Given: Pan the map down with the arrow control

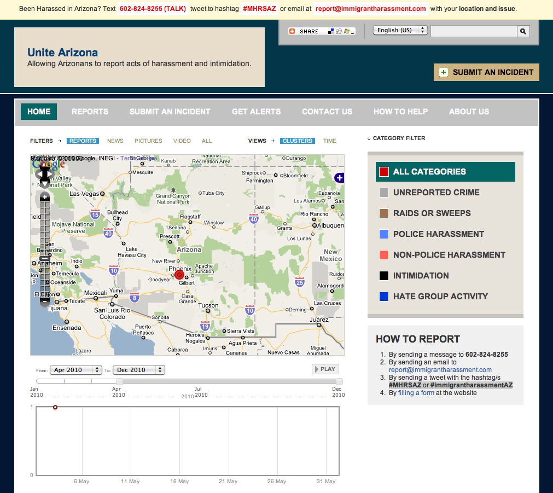Looking at the screenshot, I should click(44, 184).
